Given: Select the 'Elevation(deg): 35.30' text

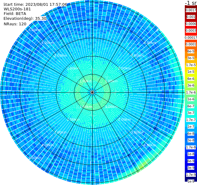Looking at the screenshot, I should coord(25,19).
